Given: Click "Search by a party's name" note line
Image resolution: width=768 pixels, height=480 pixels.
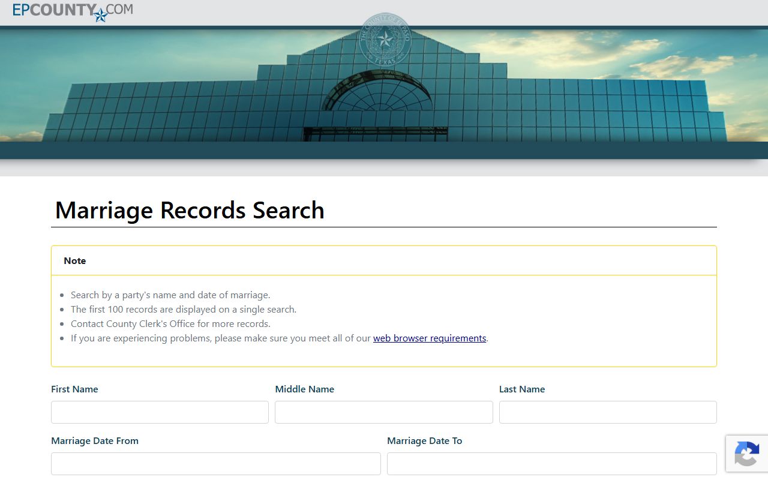Looking at the screenshot, I should (170, 295).
